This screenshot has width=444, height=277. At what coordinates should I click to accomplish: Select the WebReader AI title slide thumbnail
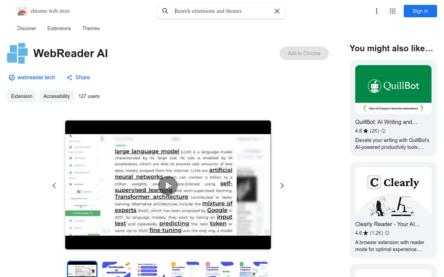[x=116, y=269]
